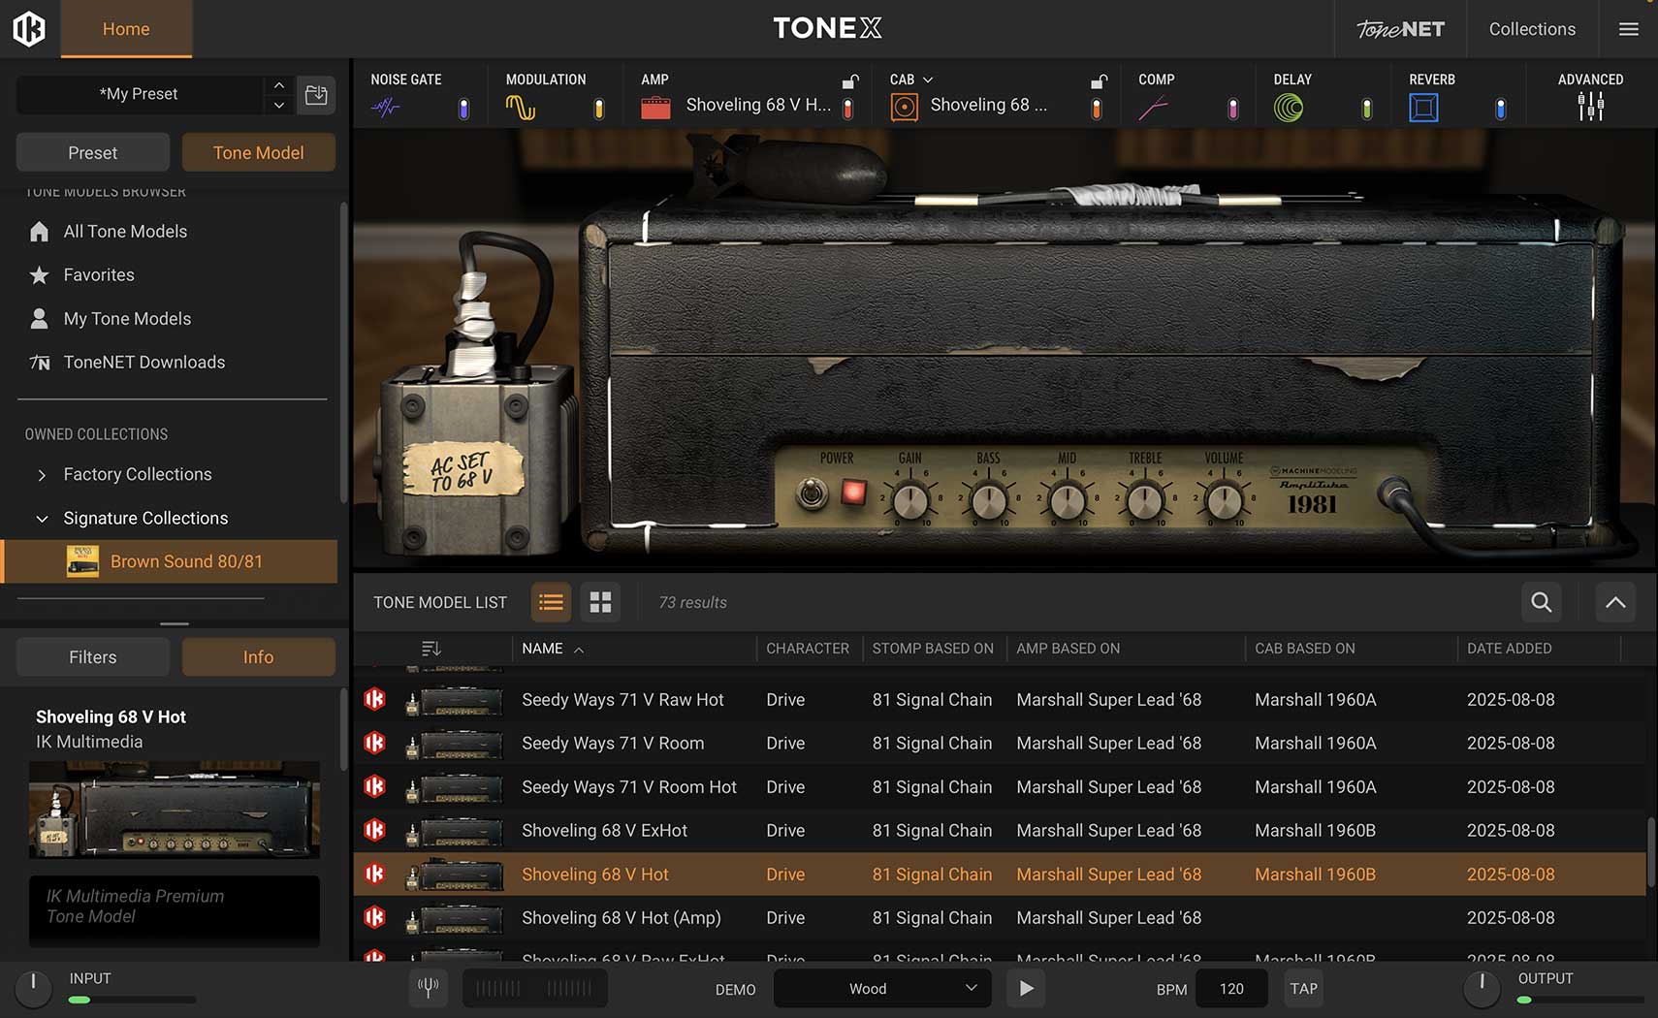Open Advanced mixer settings icon

(x=1590, y=106)
